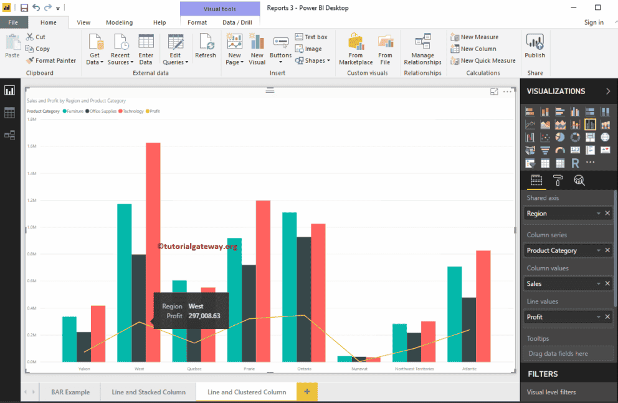
Task: Select the Pie chart visualization icon
Action: pyautogui.click(x=560, y=137)
